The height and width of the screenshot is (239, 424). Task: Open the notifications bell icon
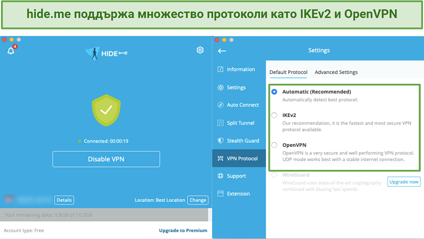coord(11,51)
